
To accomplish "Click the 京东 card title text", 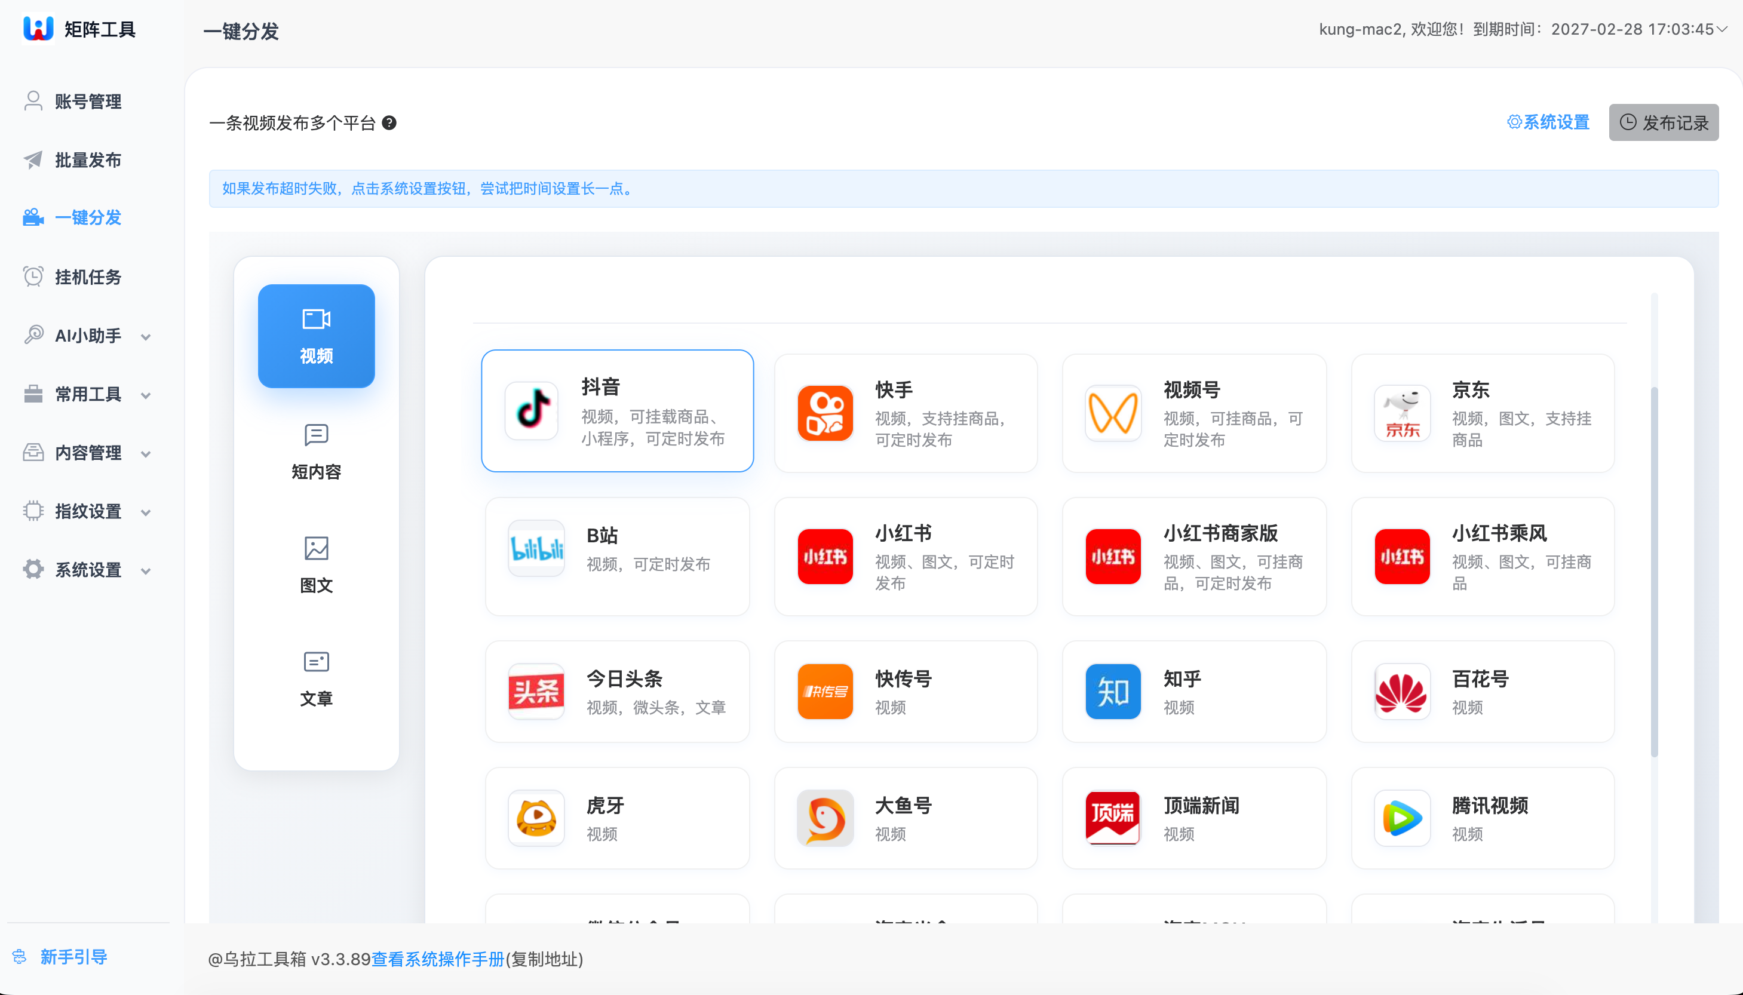I will tap(1471, 389).
